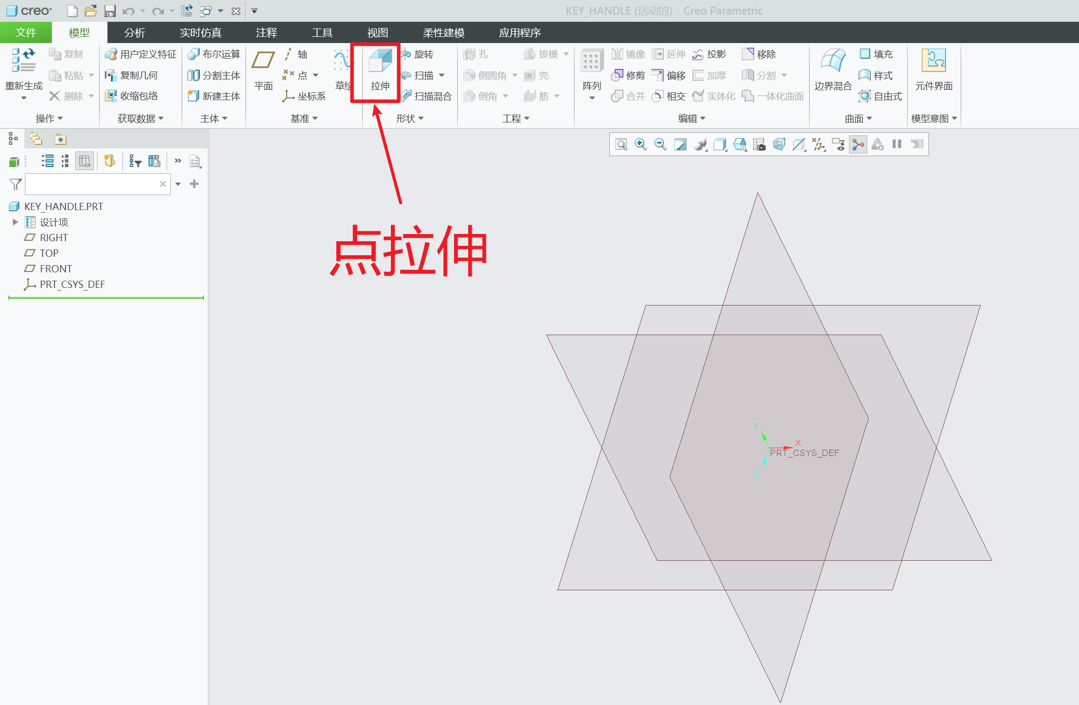Open the 边界混合 (Boundary Blend) tool
The height and width of the screenshot is (705, 1079).
pyautogui.click(x=833, y=70)
